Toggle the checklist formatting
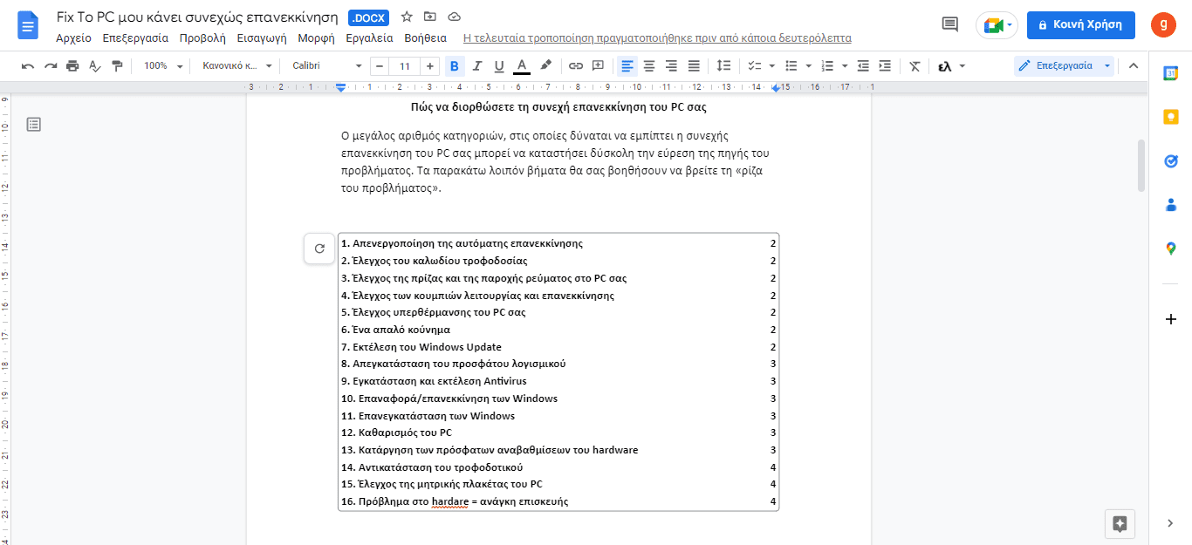The width and height of the screenshot is (1192, 545). pyautogui.click(x=756, y=65)
